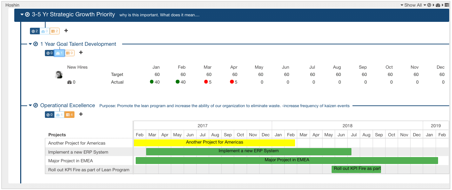The height and width of the screenshot is (190, 452).
Task: Open the Operational Excellence goal title
Action: point(68,105)
